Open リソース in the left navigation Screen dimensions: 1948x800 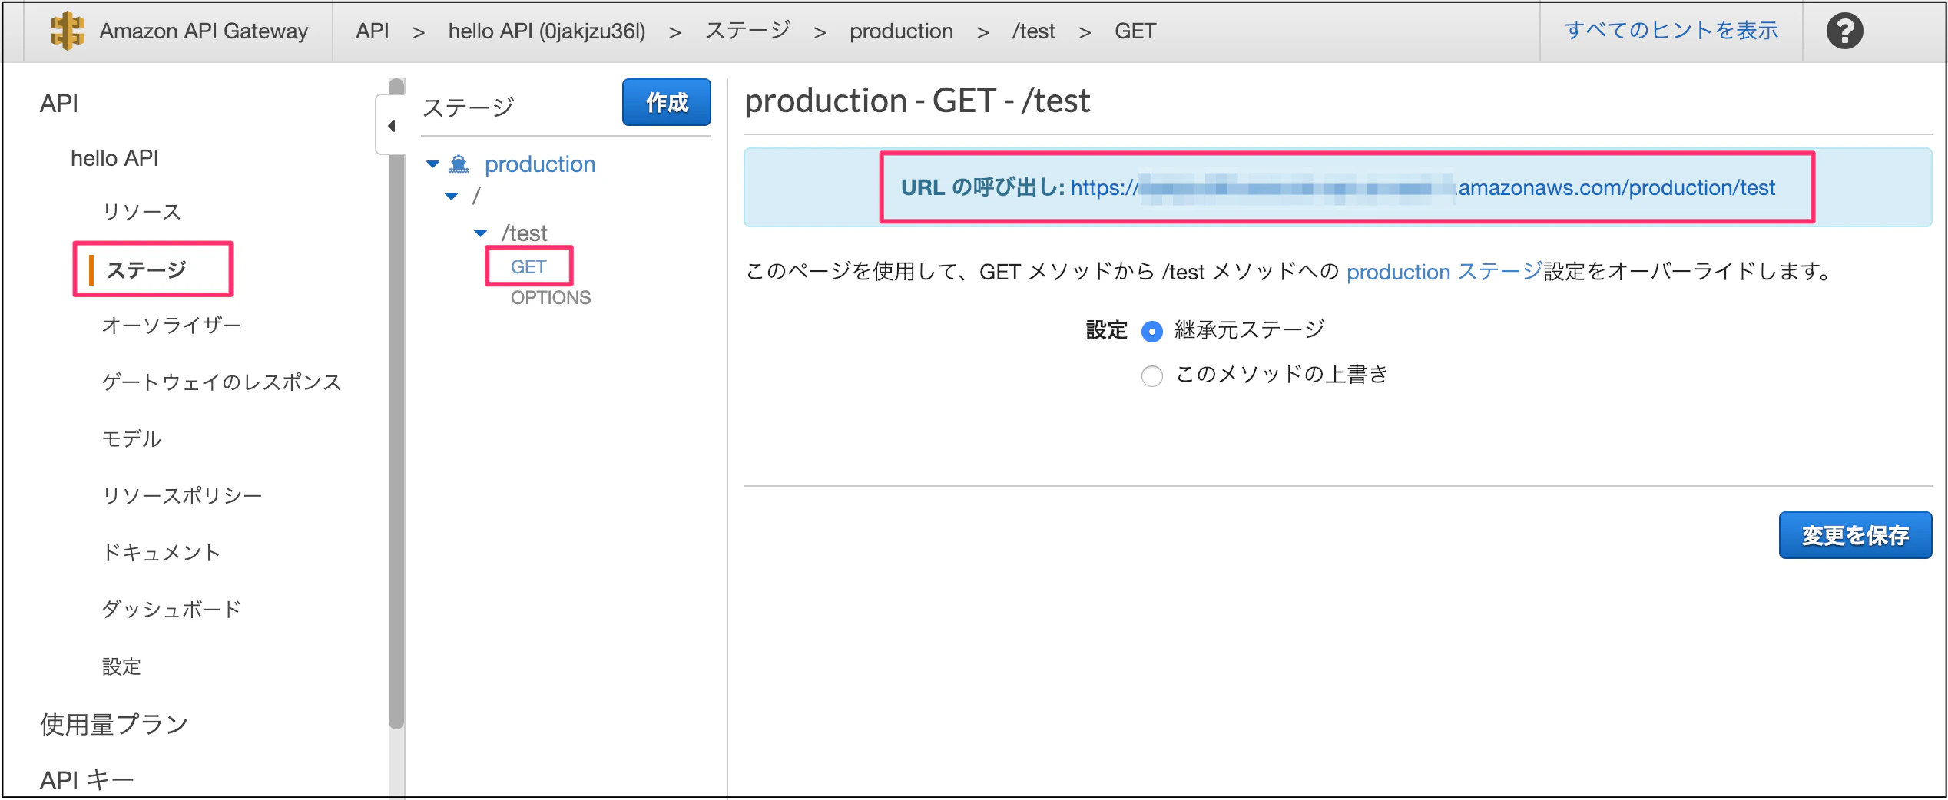[x=142, y=211]
